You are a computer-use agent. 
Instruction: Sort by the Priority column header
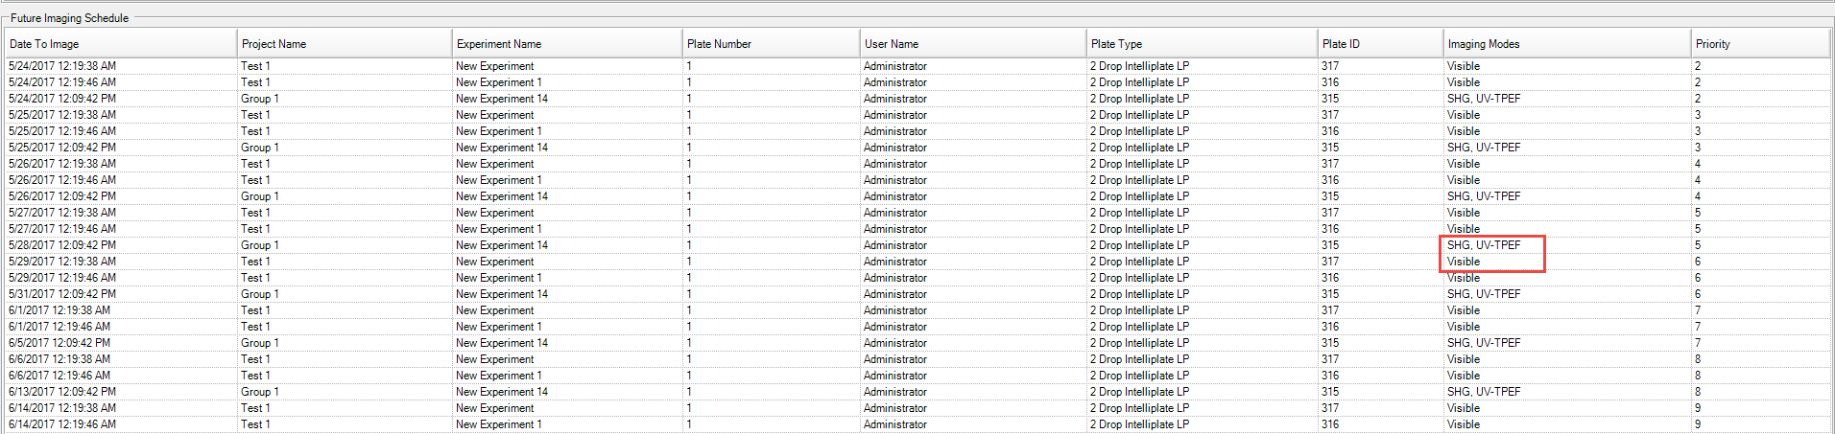(1712, 44)
